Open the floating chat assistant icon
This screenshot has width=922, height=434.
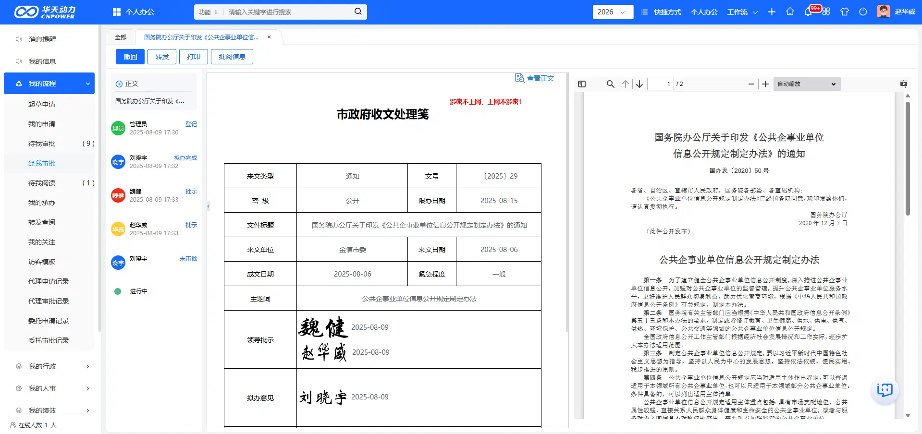point(885,390)
